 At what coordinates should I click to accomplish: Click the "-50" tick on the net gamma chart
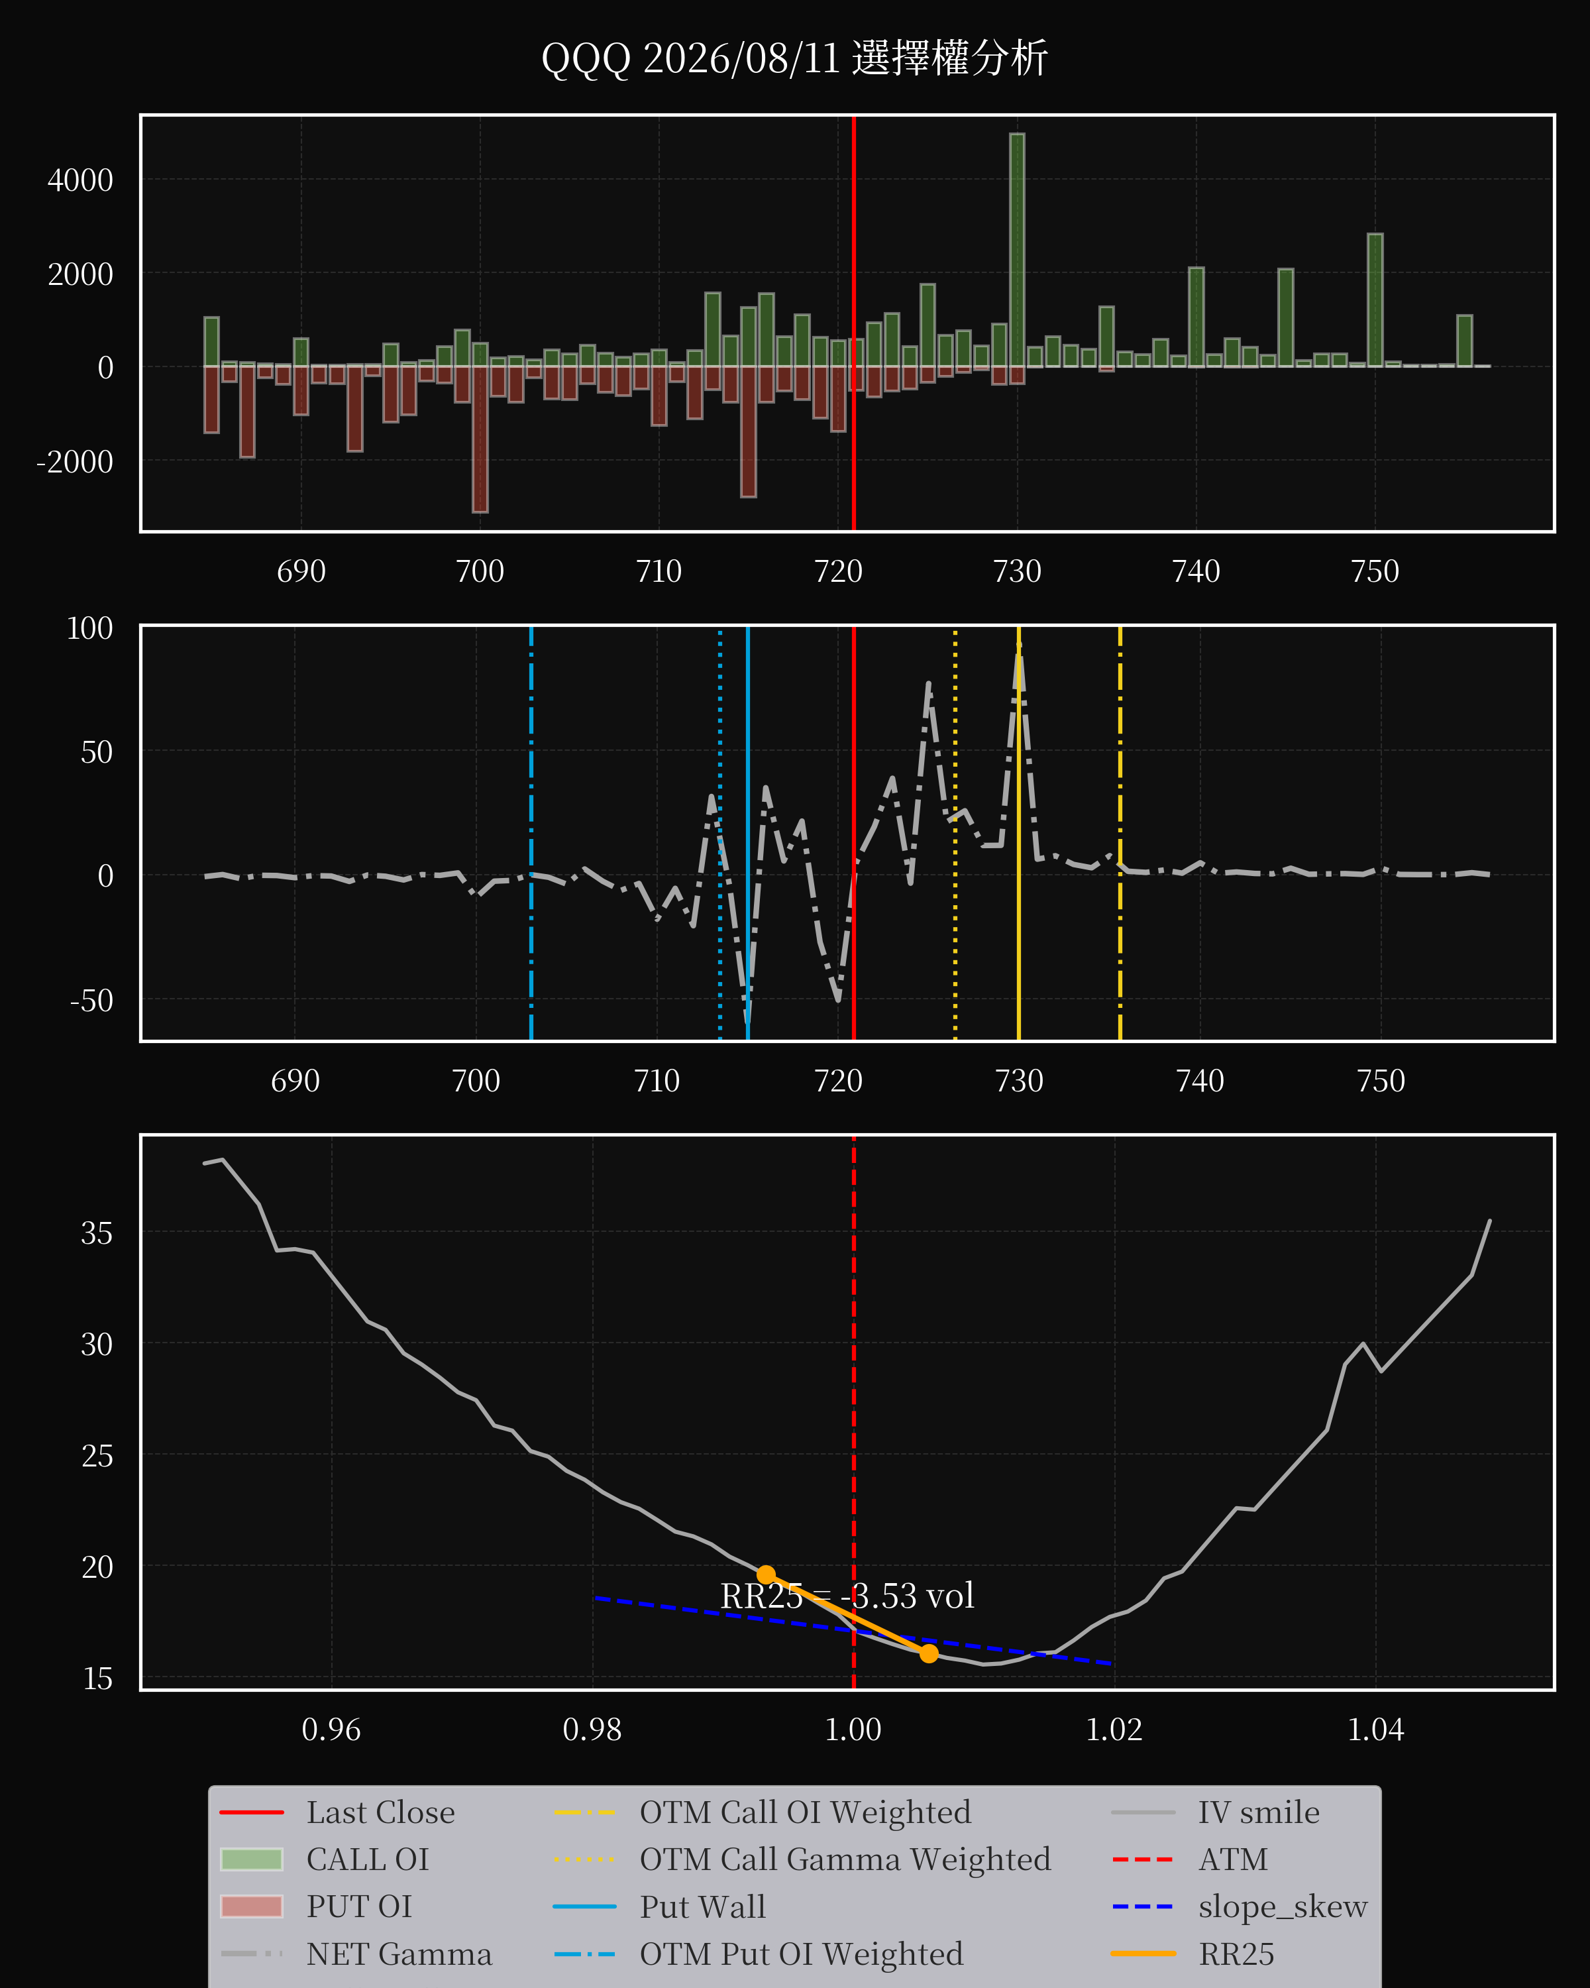pyautogui.click(x=91, y=1001)
